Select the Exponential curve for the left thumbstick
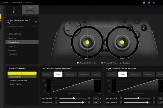This screenshot has height=108, width=163. (x=70, y=74)
